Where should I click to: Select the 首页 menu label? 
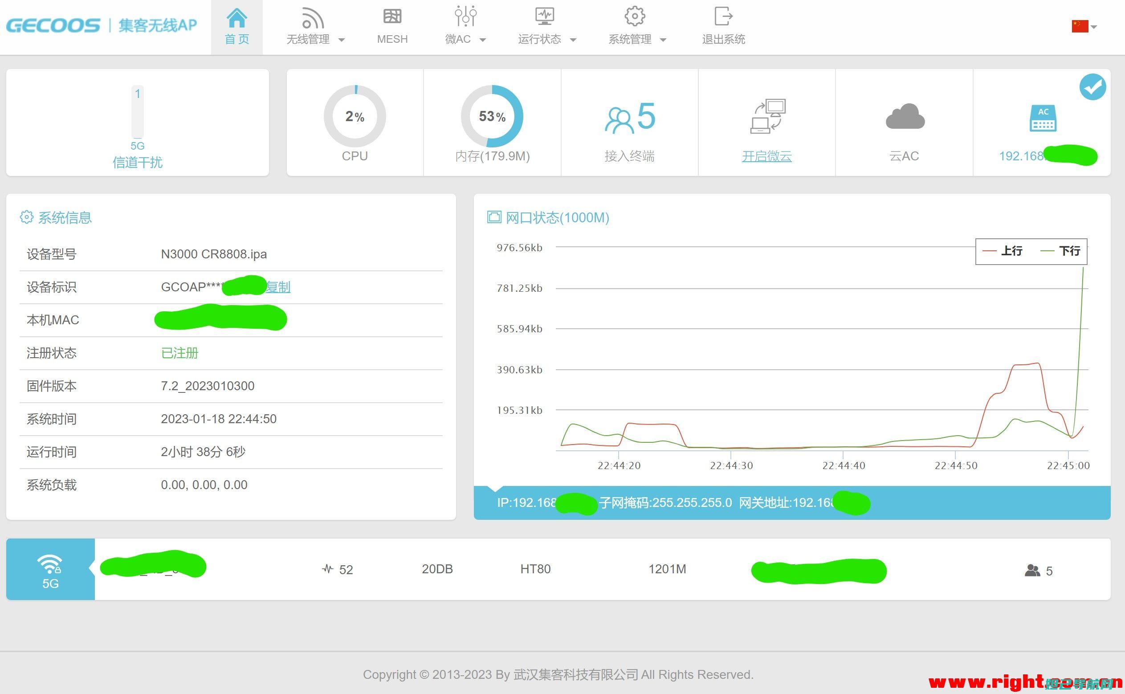tap(237, 39)
